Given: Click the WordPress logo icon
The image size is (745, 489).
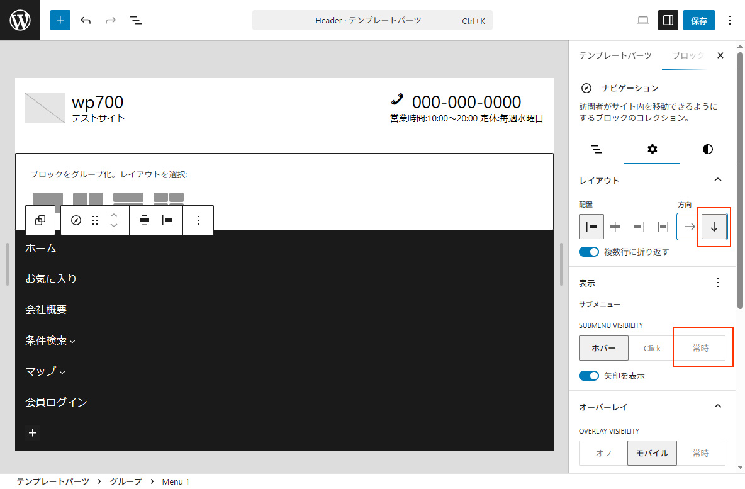Looking at the screenshot, I should pos(20,20).
